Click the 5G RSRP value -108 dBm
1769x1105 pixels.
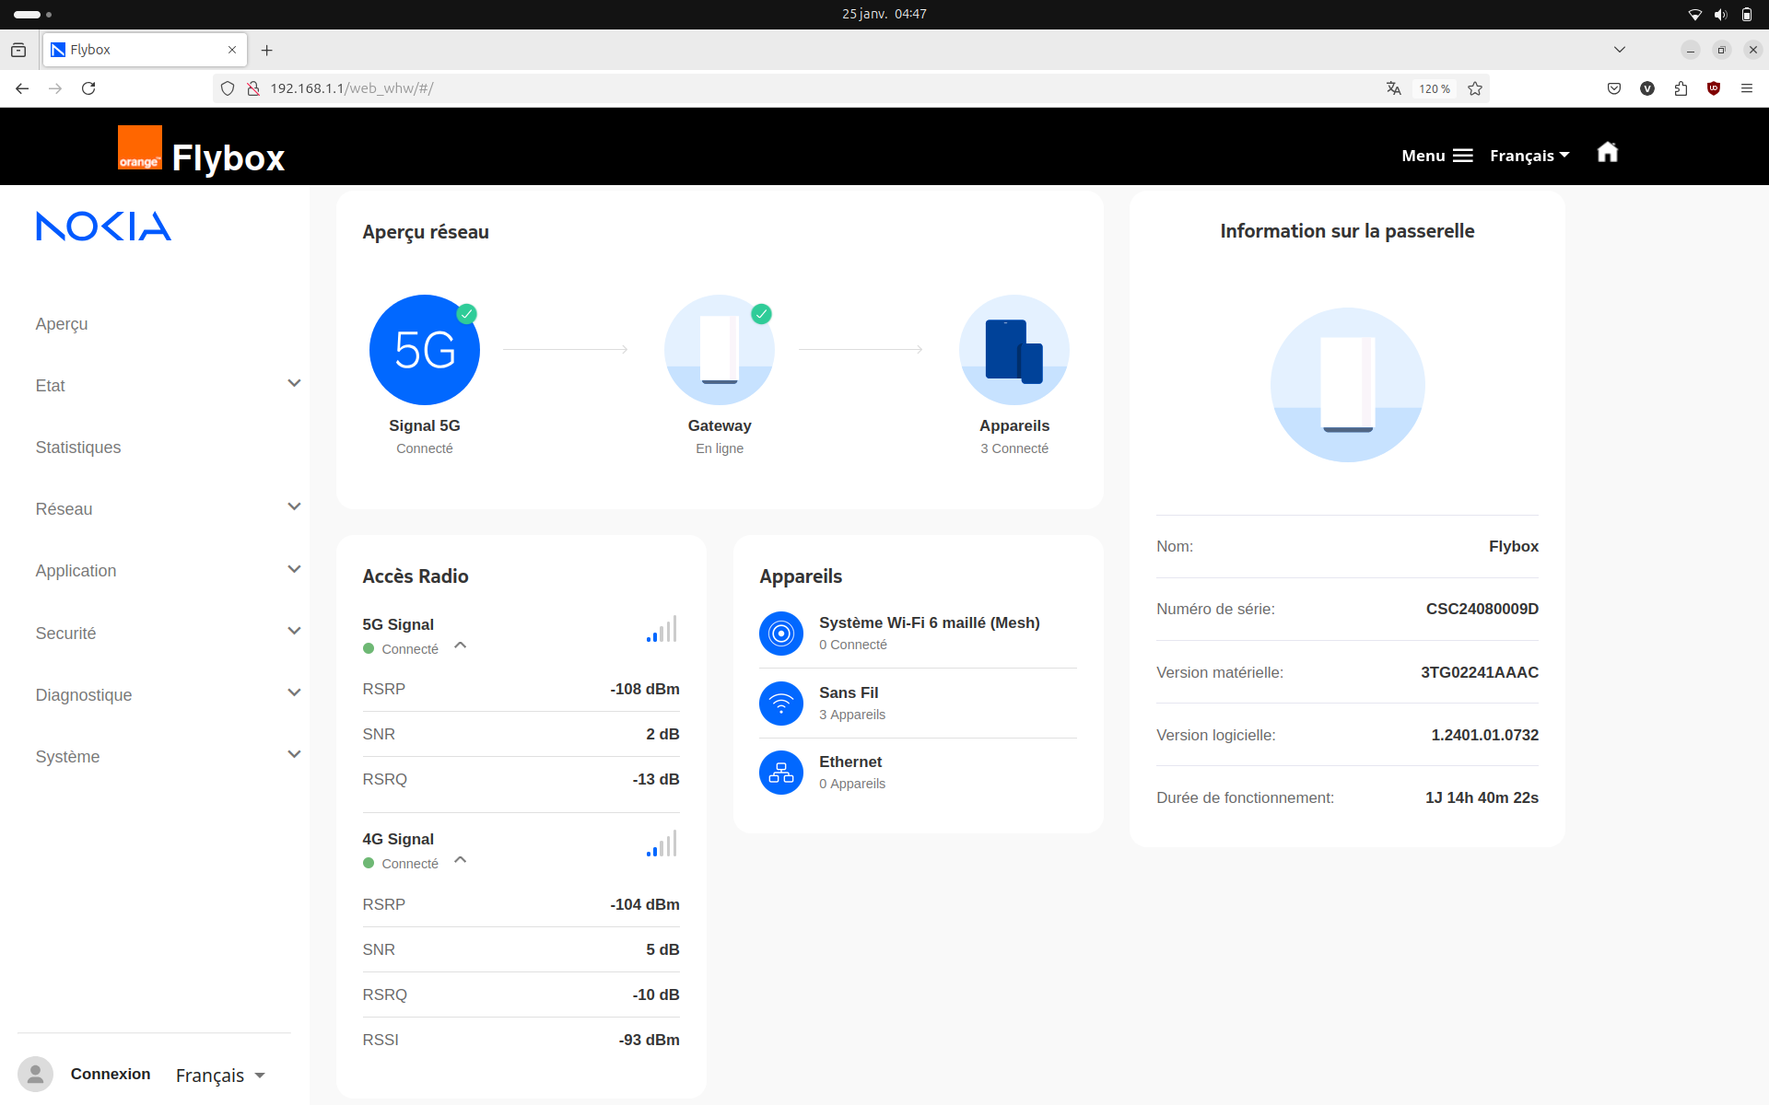(645, 689)
